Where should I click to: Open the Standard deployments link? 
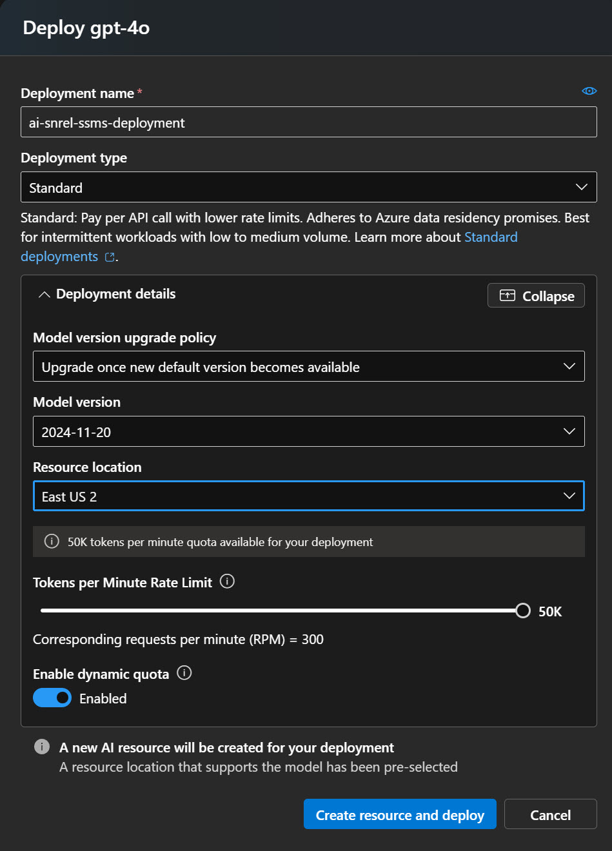tap(490, 237)
